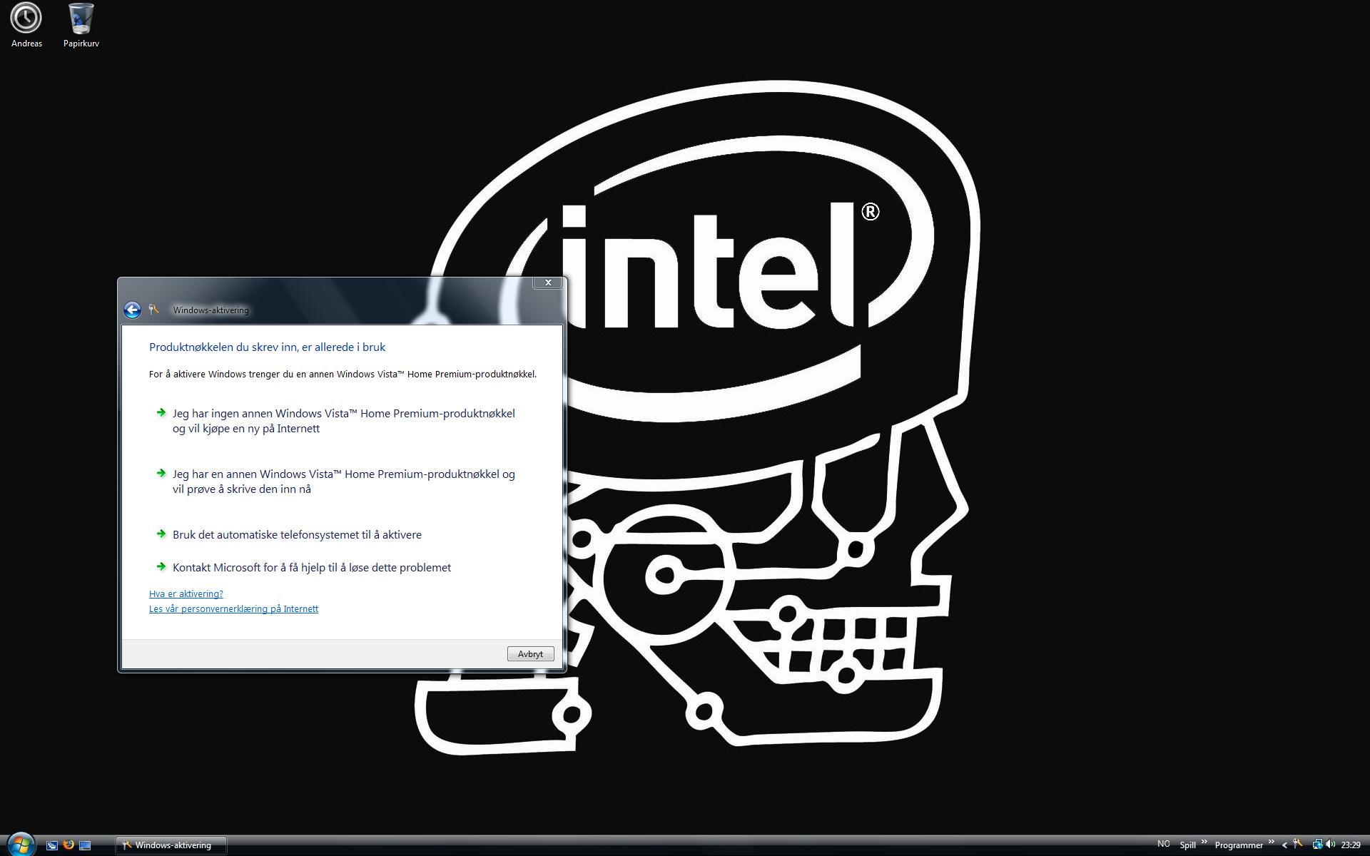Open the volume speaker tray icon
Screen dimensions: 1370x856
point(1330,845)
